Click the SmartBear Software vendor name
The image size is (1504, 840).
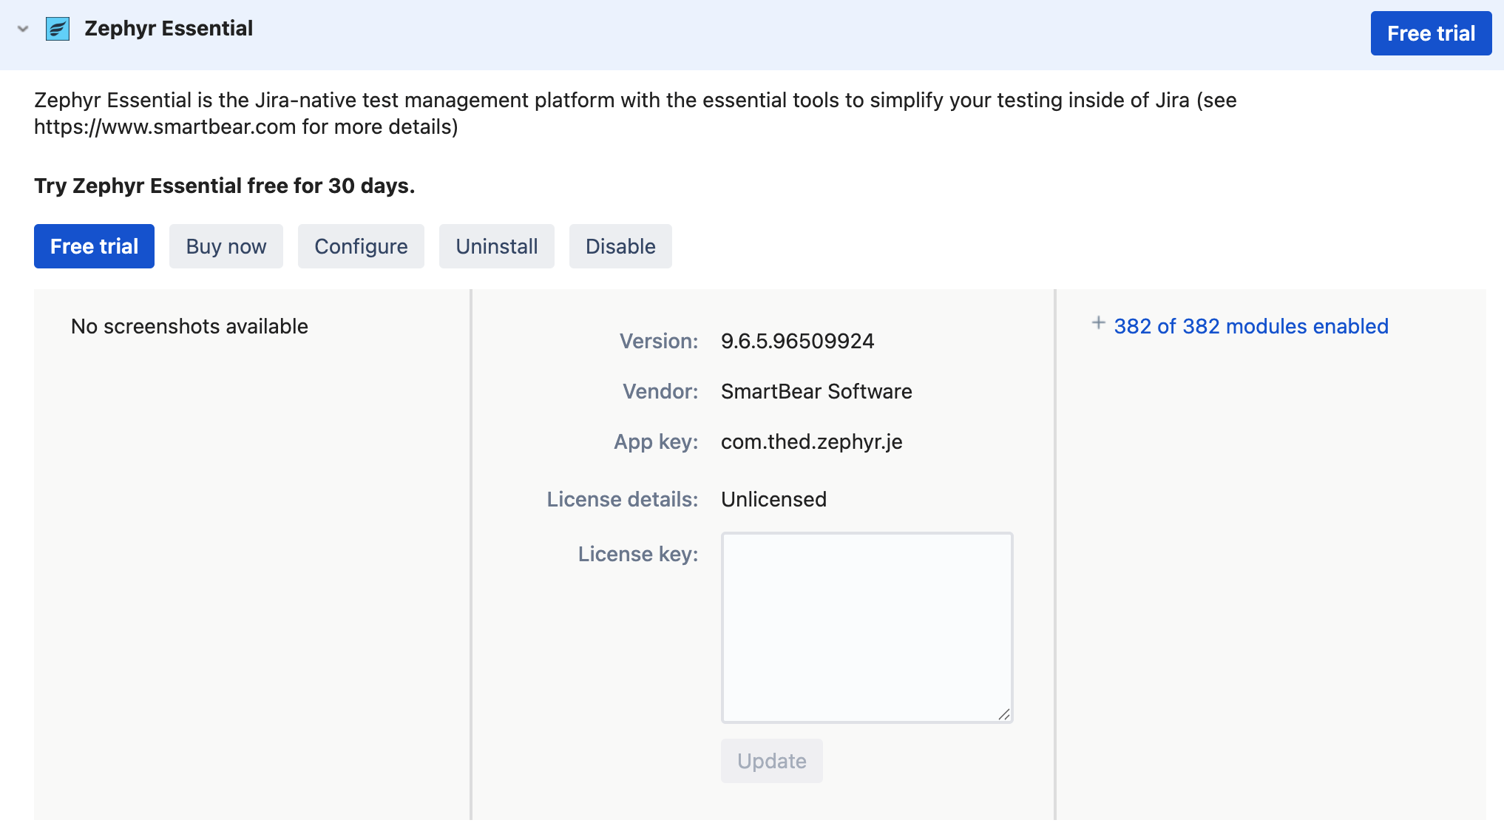(816, 391)
